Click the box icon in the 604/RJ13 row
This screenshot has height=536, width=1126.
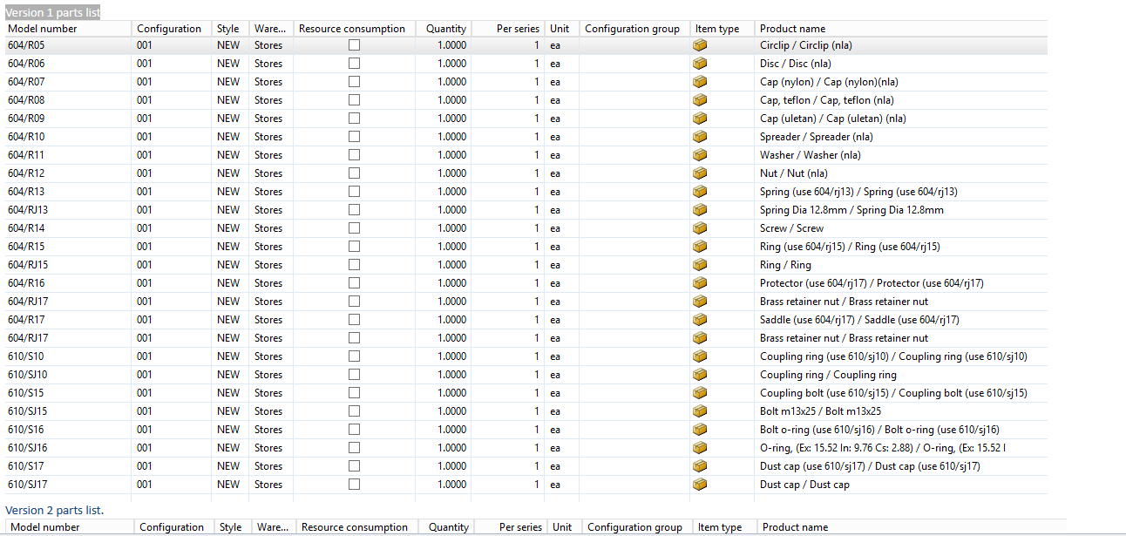pos(700,209)
